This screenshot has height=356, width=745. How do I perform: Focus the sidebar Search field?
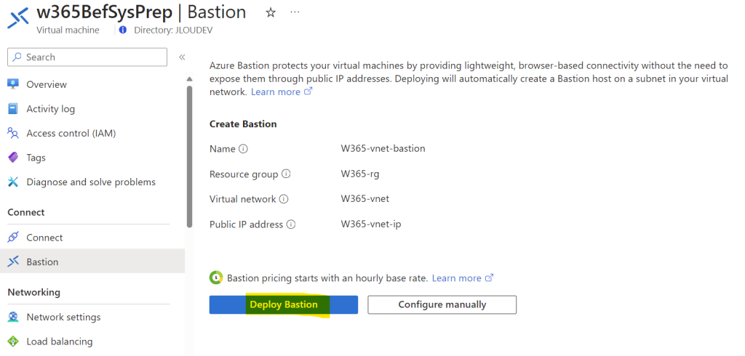click(87, 57)
